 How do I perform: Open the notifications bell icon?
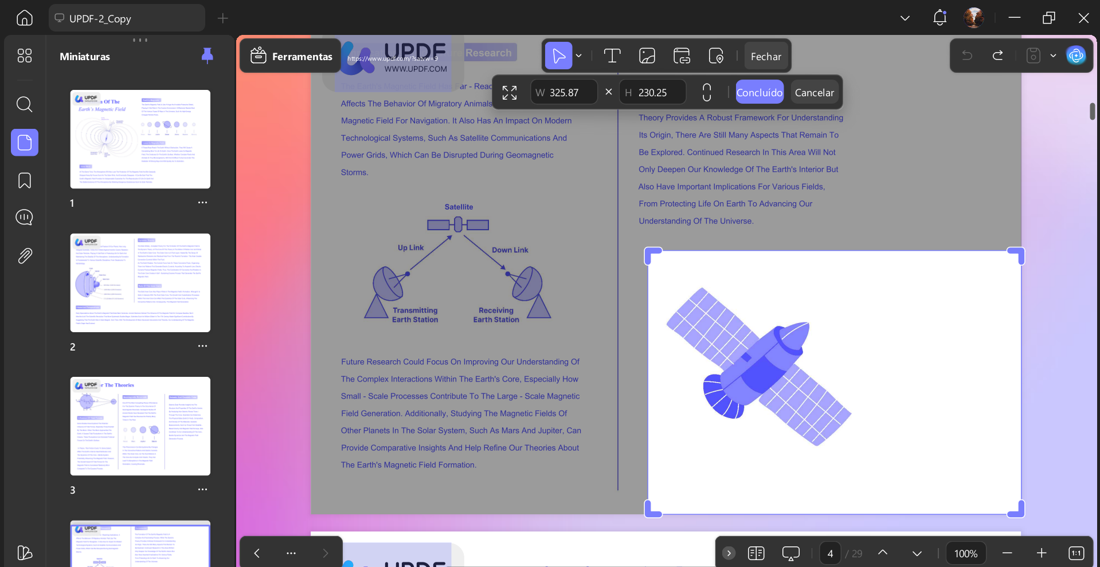tap(939, 18)
